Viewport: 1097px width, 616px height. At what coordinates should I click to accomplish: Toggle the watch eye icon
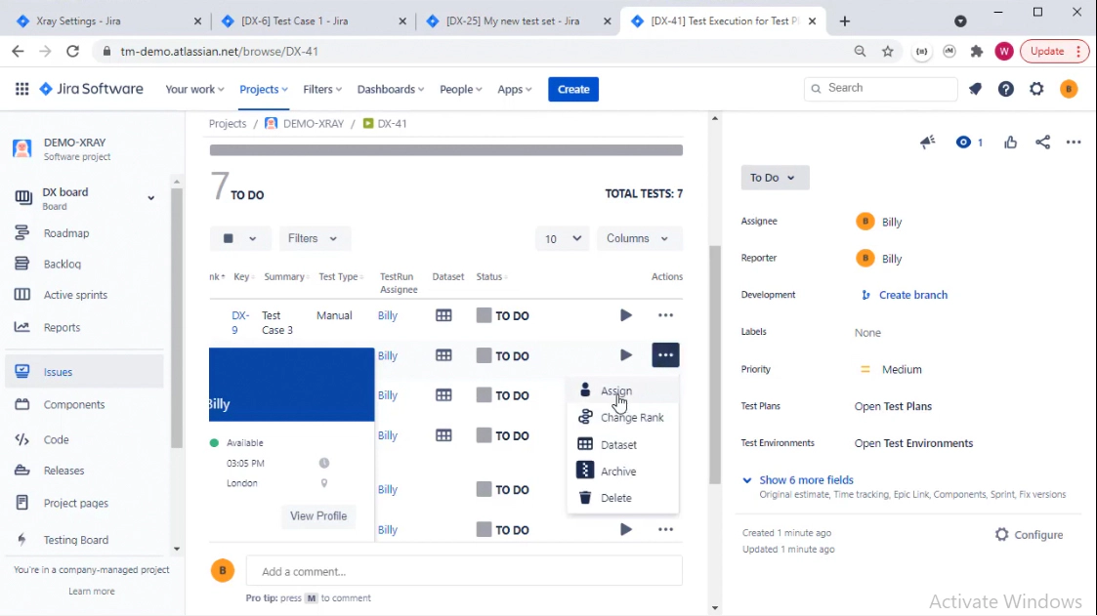[x=964, y=143]
